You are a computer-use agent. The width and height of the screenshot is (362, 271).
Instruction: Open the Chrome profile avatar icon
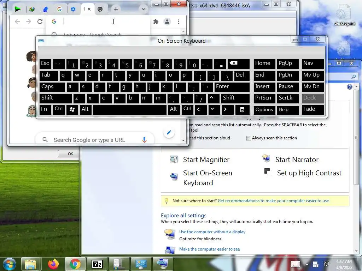pos(167,22)
